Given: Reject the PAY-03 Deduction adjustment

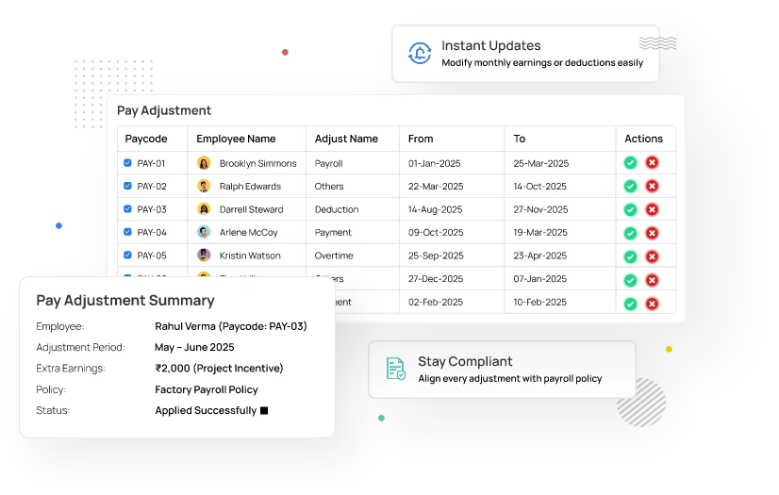Looking at the screenshot, I should (x=652, y=209).
